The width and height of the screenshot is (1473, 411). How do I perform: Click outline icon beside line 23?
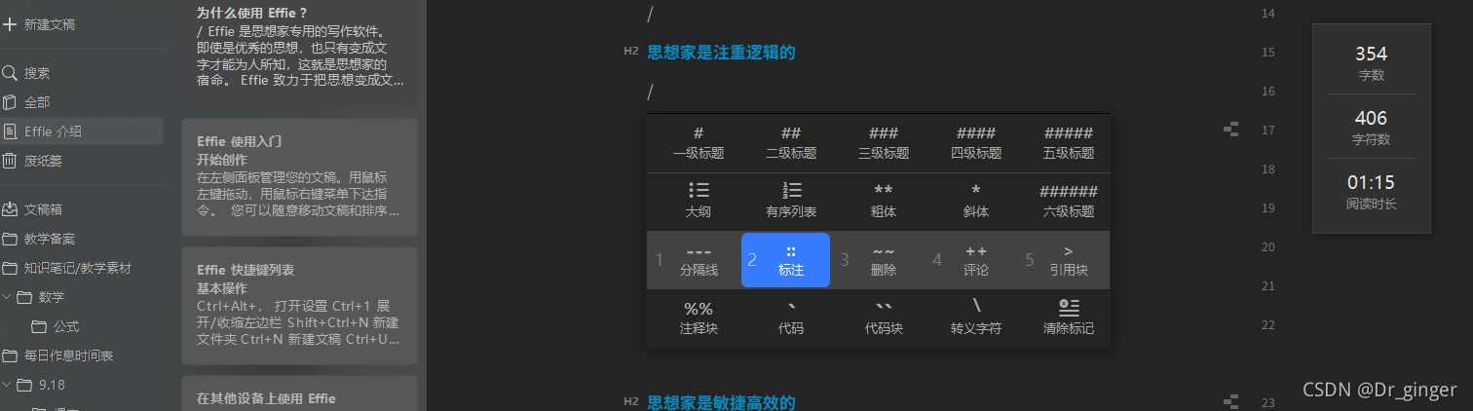click(1230, 402)
